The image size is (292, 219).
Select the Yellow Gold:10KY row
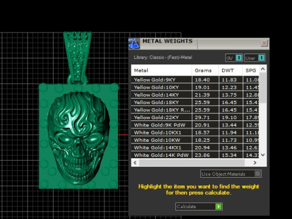point(195,87)
